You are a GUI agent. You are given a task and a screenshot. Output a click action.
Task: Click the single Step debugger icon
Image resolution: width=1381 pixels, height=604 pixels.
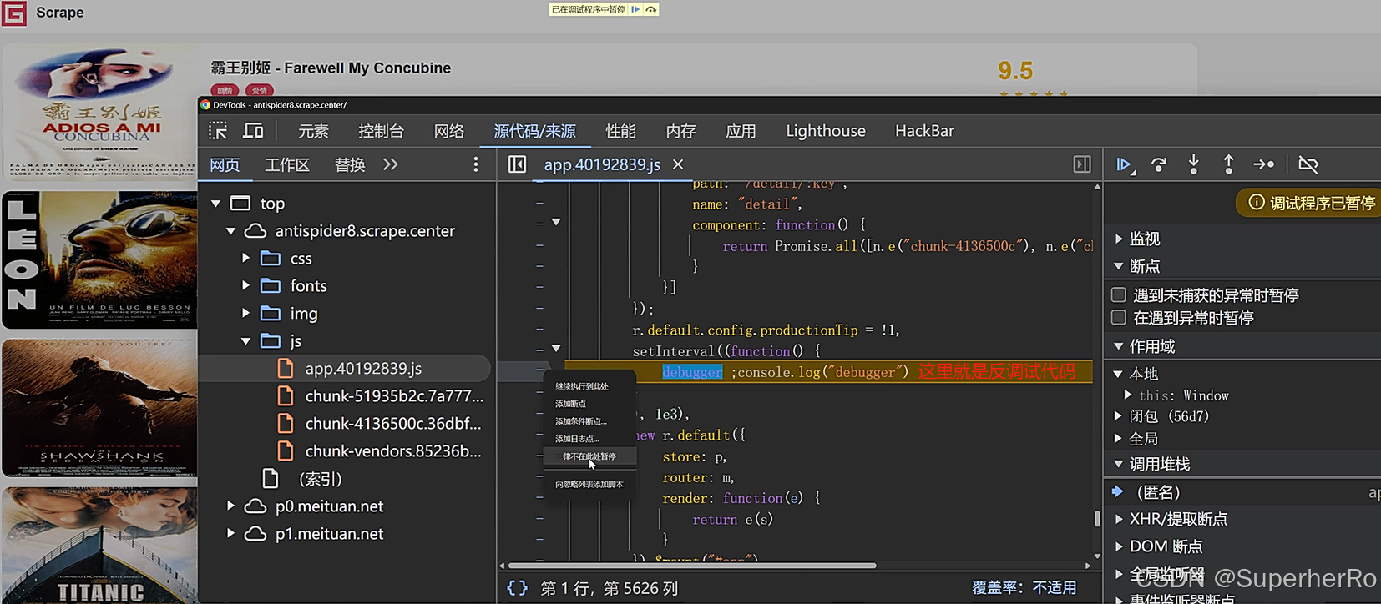point(1264,164)
